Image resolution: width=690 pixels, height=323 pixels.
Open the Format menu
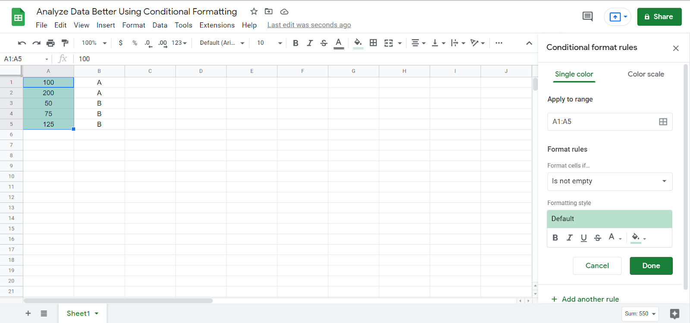(x=134, y=25)
